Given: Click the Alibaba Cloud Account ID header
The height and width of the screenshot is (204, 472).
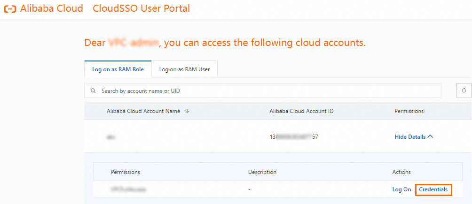Looking at the screenshot, I should [x=301, y=111].
